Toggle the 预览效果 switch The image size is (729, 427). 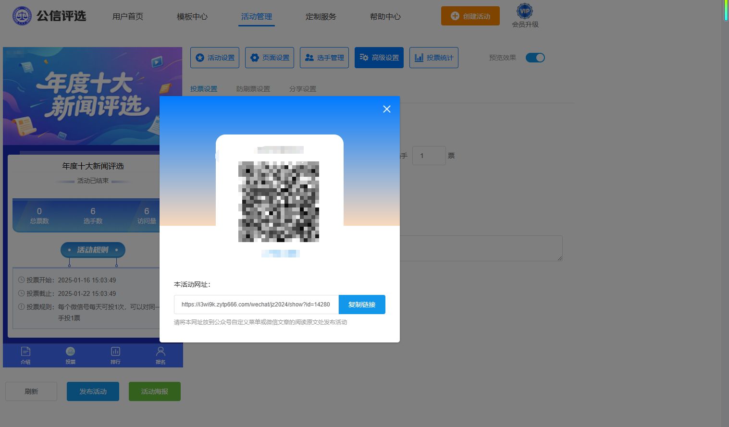[x=535, y=58]
